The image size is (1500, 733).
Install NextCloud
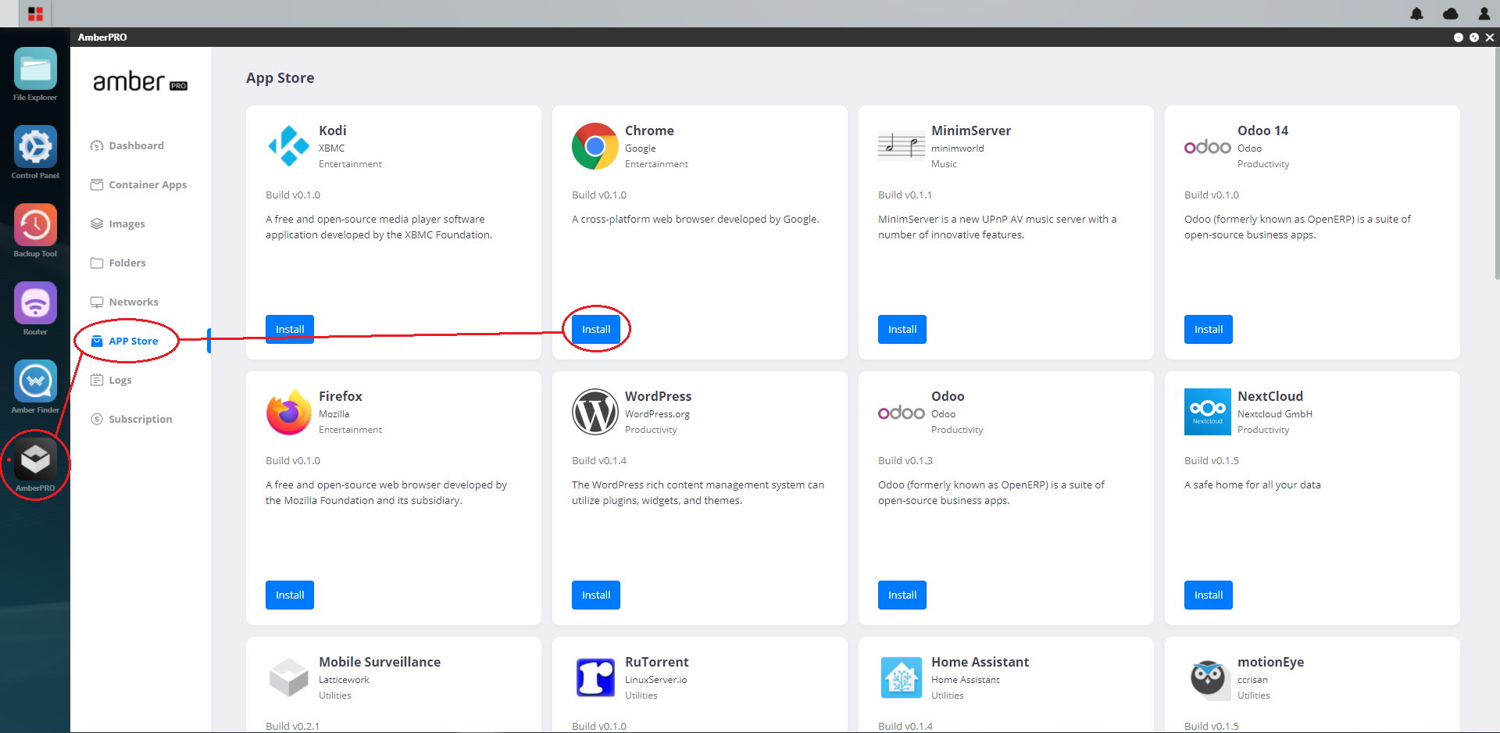coord(1209,595)
